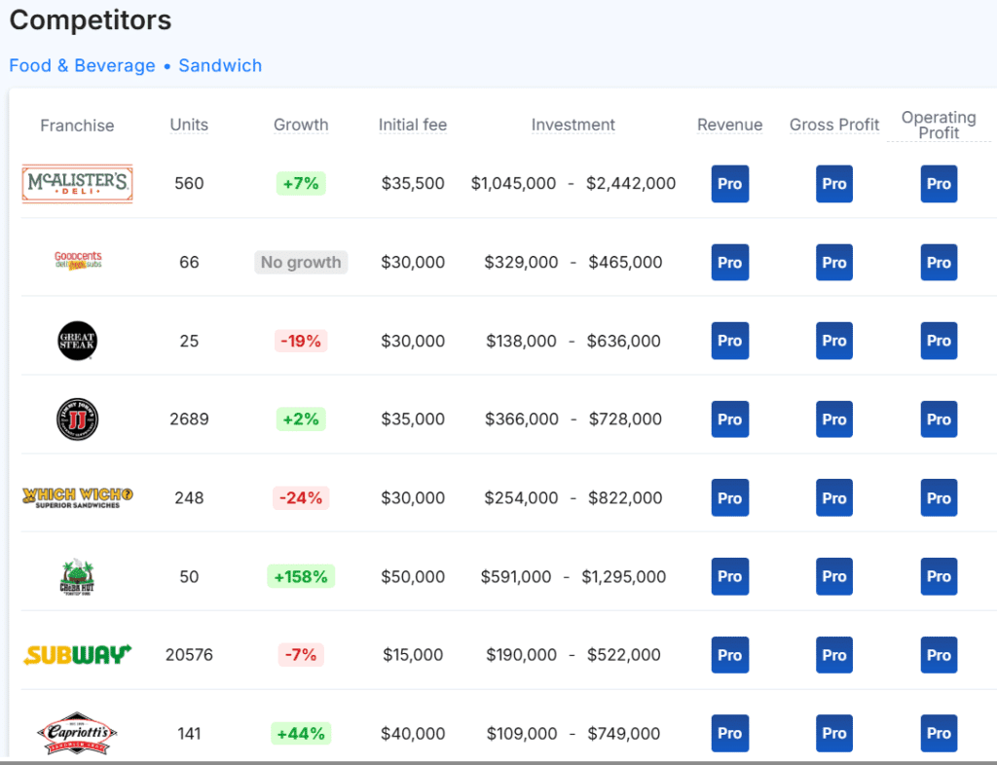Click the Gross Profit Pro button in the 2689-unit row
Image resolution: width=997 pixels, height=765 pixels.
coord(834,419)
